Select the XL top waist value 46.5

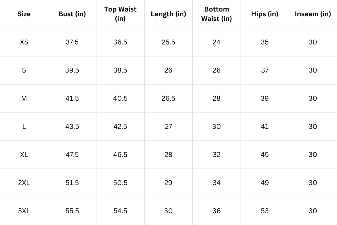tap(120, 155)
